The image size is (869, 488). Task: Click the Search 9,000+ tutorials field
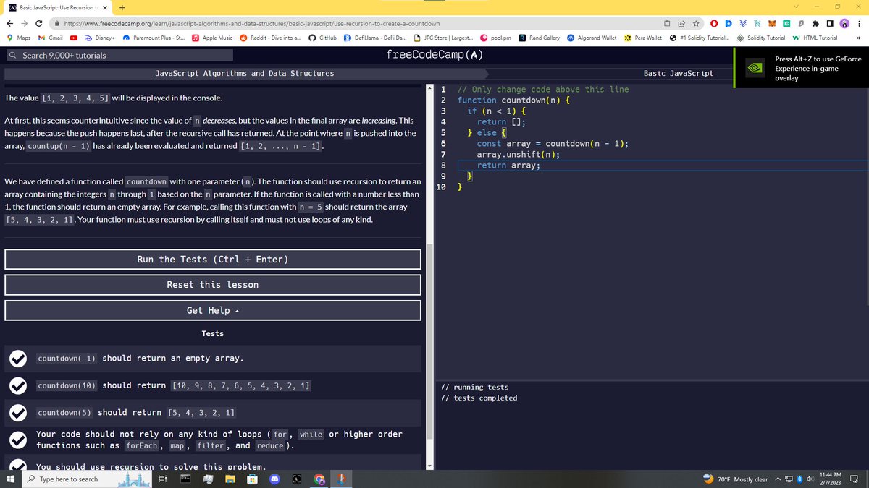tap(119, 55)
